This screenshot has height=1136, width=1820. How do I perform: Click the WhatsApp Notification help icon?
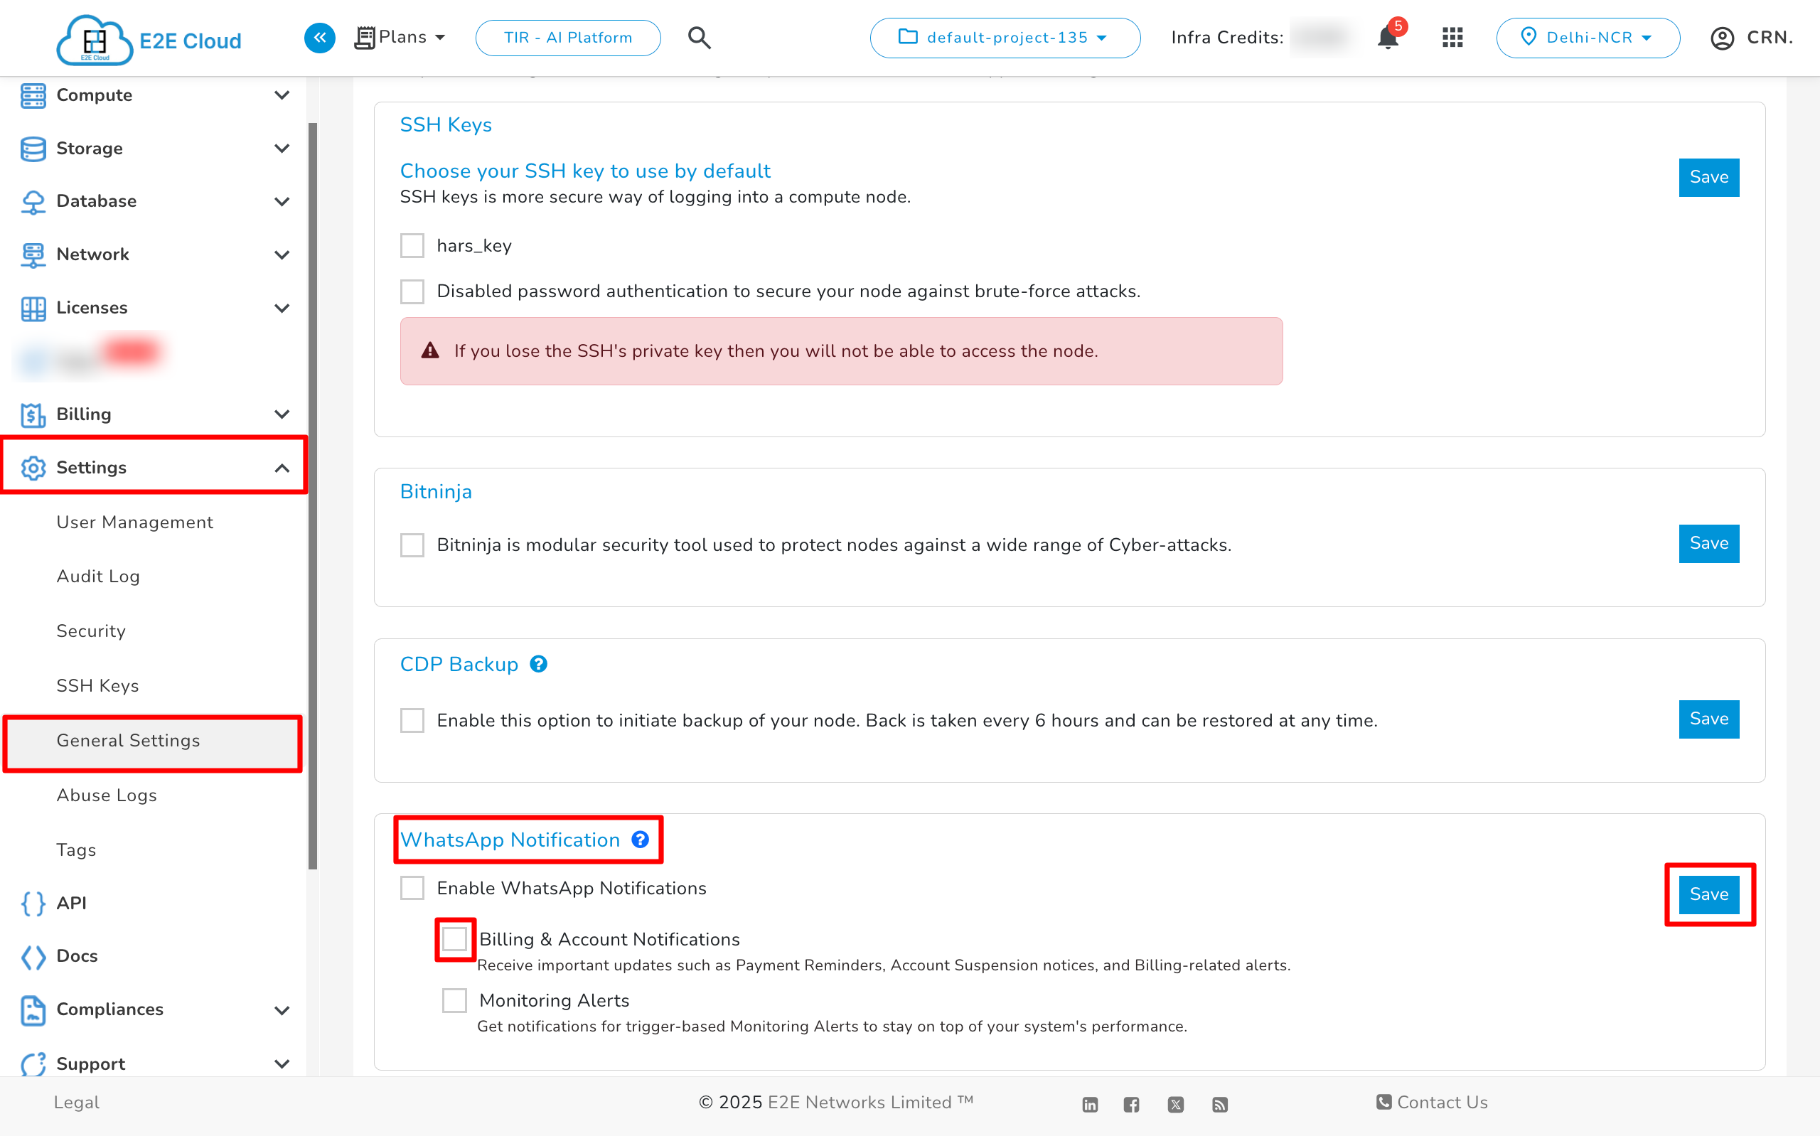pos(639,840)
